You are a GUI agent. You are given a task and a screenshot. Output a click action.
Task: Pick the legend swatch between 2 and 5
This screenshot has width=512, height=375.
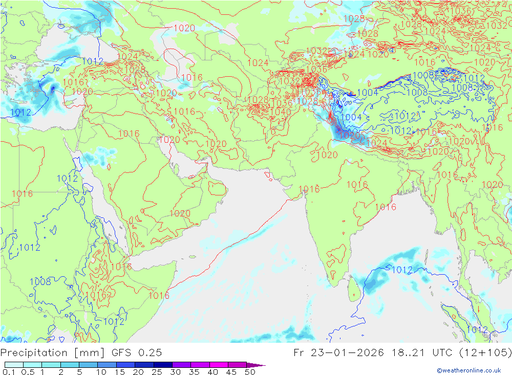(70, 365)
